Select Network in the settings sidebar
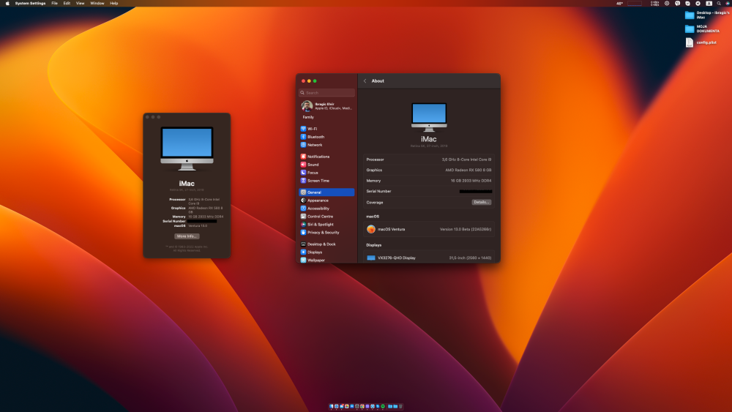The width and height of the screenshot is (732, 412). [326, 145]
